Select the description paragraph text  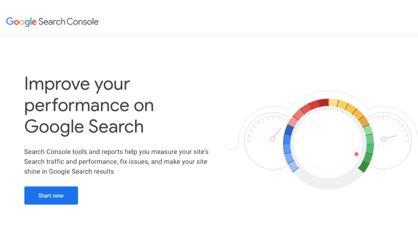tap(116, 161)
